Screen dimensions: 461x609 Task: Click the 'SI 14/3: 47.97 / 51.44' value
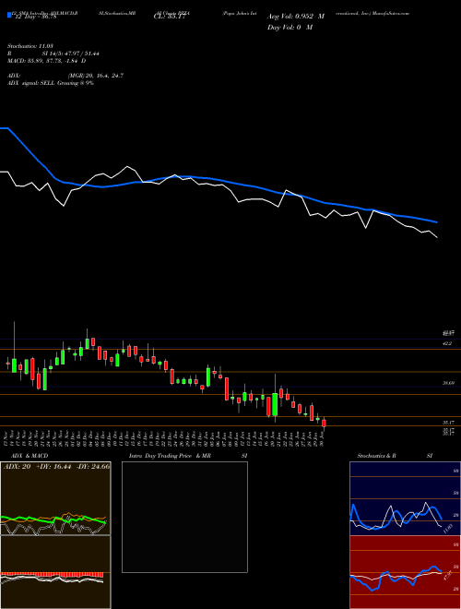point(71,54)
